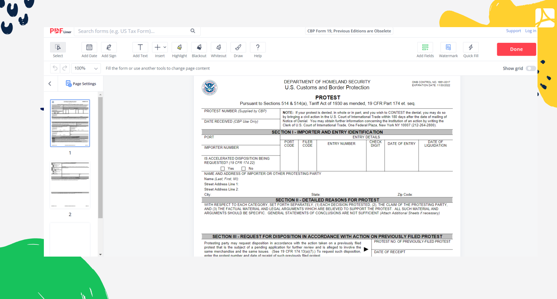Pick the Highlight tool

point(179,47)
